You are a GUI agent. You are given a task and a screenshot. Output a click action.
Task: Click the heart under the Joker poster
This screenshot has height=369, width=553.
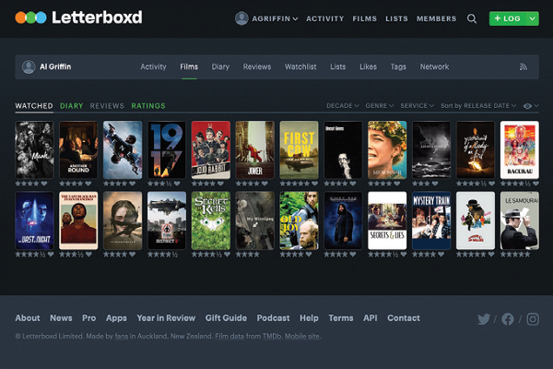[265, 184]
